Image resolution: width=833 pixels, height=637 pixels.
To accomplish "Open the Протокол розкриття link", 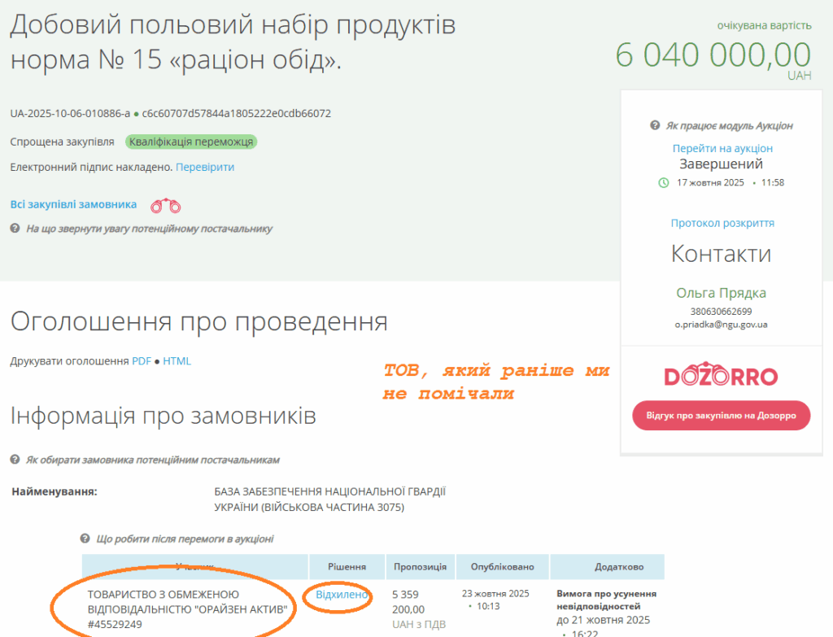I will click(722, 223).
